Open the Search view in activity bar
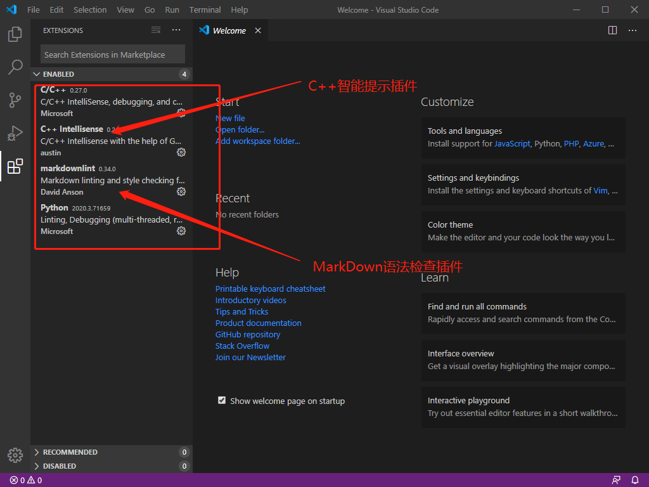649x487 pixels. click(x=15, y=67)
